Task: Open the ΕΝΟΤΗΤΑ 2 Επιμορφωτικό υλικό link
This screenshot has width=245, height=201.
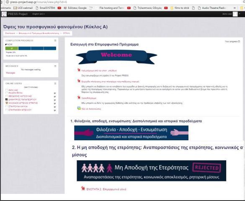Action: tap(106, 189)
